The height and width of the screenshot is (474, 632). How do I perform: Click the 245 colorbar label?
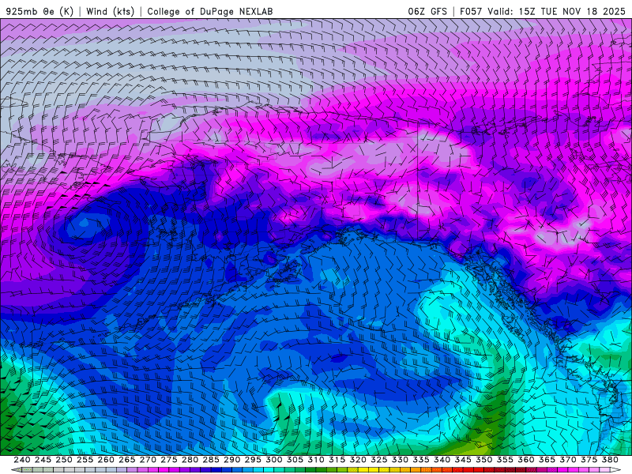[43, 460]
